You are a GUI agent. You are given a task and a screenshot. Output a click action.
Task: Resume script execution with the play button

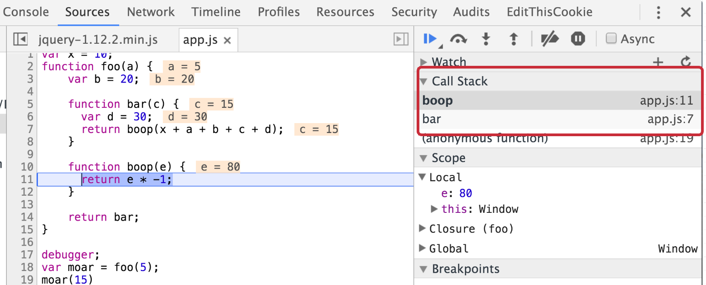pyautogui.click(x=430, y=39)
